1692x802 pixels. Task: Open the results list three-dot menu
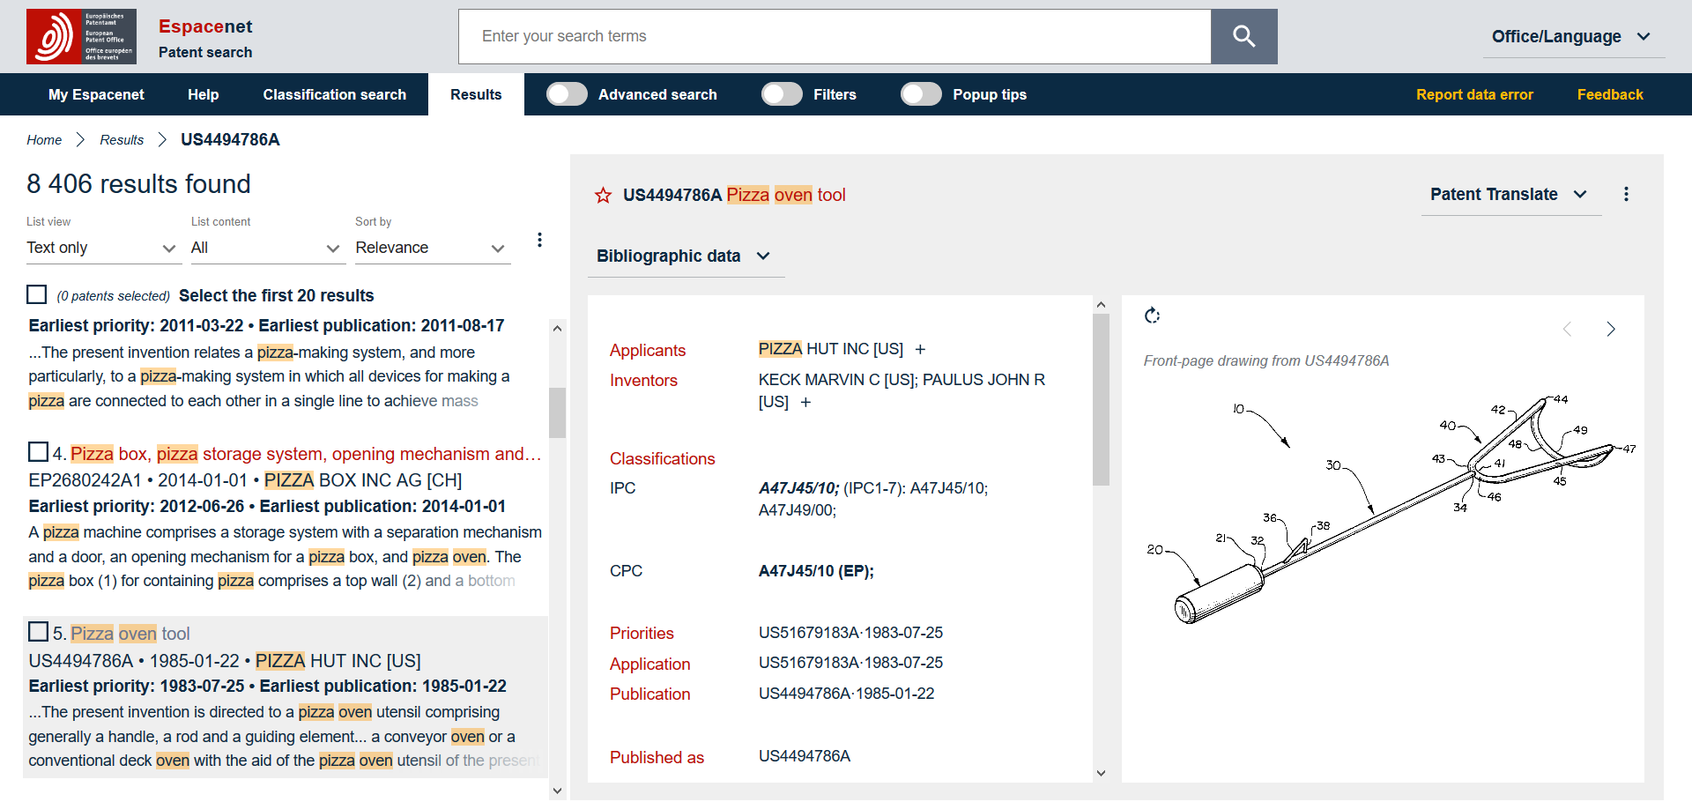tap(539, 240)
